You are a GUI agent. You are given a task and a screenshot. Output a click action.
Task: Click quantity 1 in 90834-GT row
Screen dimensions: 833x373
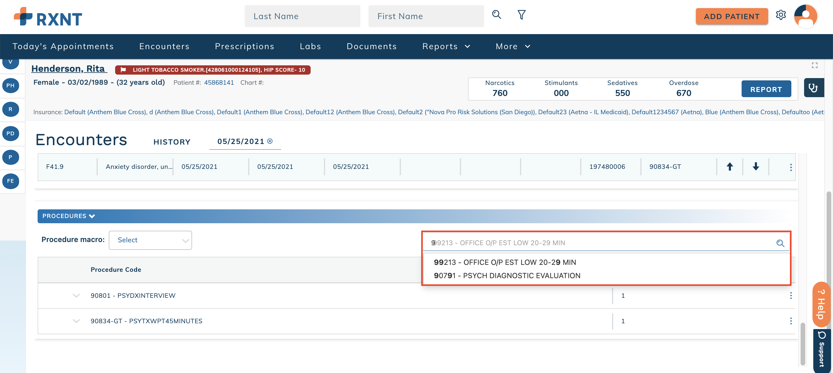[623, 321]
